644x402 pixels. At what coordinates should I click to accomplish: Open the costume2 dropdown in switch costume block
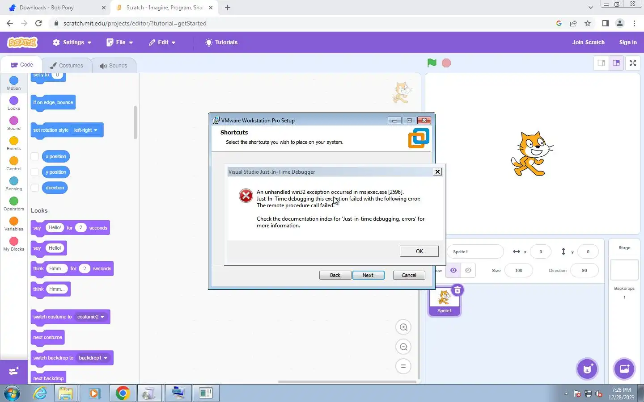90,317
